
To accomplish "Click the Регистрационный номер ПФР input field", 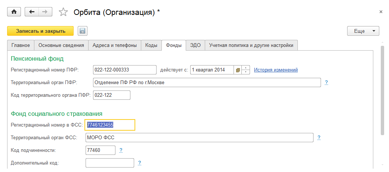I will click(124, 70).
